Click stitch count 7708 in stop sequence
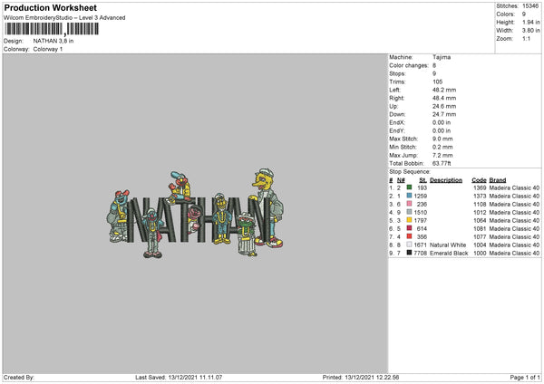The width and height of the screenshot is (544, 384). coord(420,253)
